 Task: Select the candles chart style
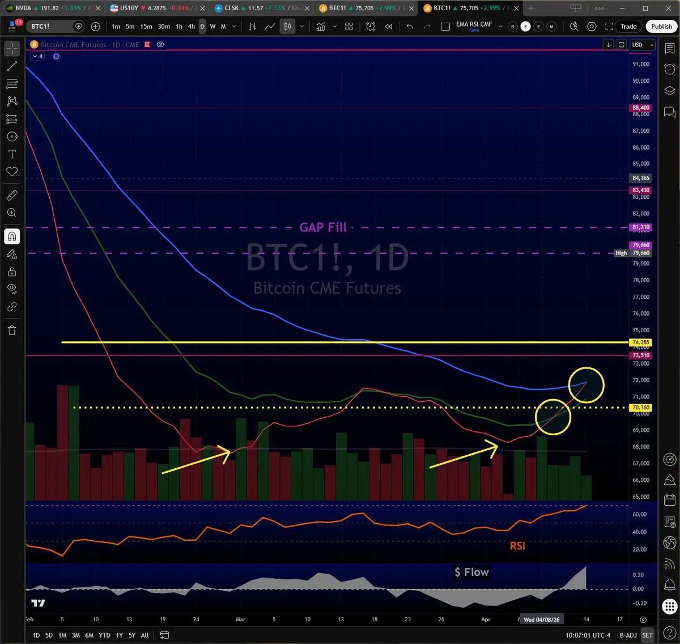287,27
